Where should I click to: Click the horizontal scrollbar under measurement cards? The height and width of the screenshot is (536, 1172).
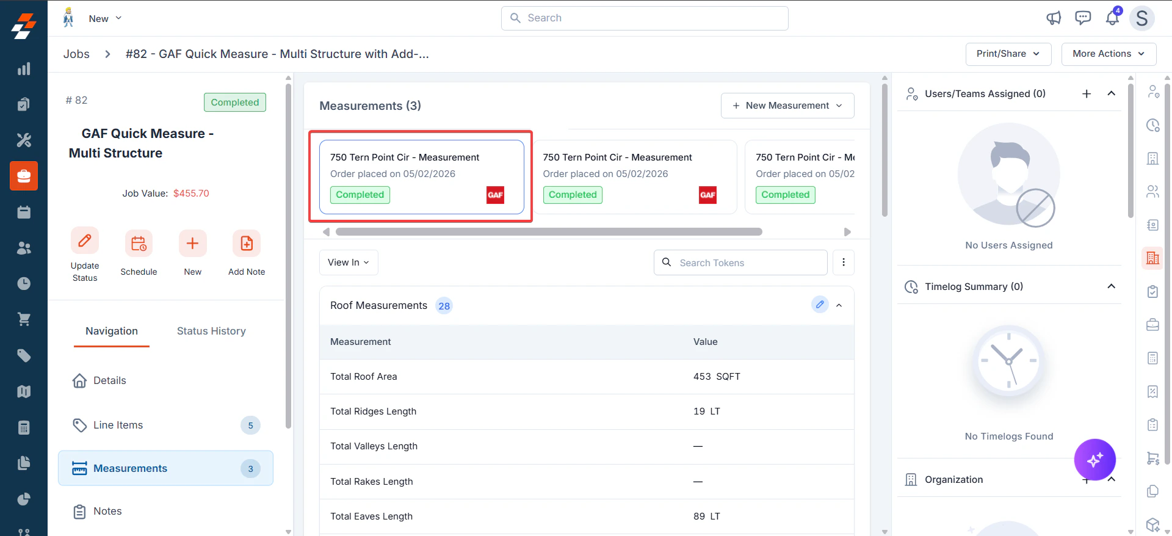(549, 232)
